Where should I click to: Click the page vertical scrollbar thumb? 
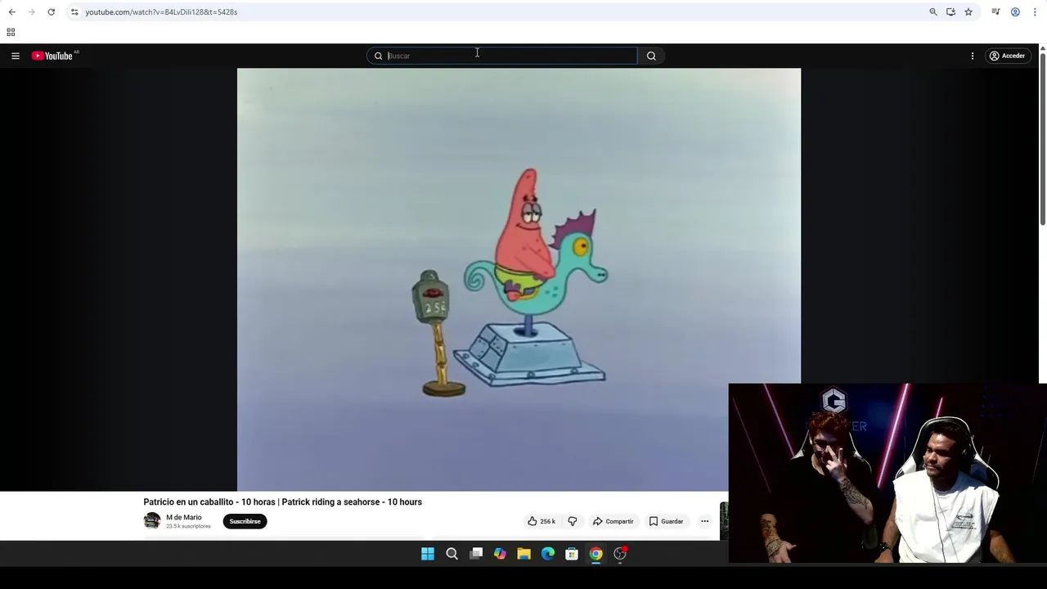[1042, 138]
